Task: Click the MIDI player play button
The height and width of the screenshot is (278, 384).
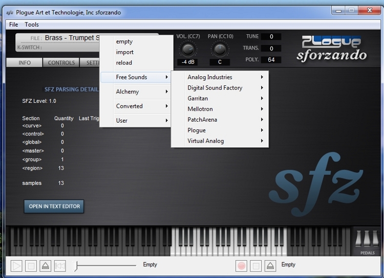Action: pyautogui.click(x=16, y=266)
